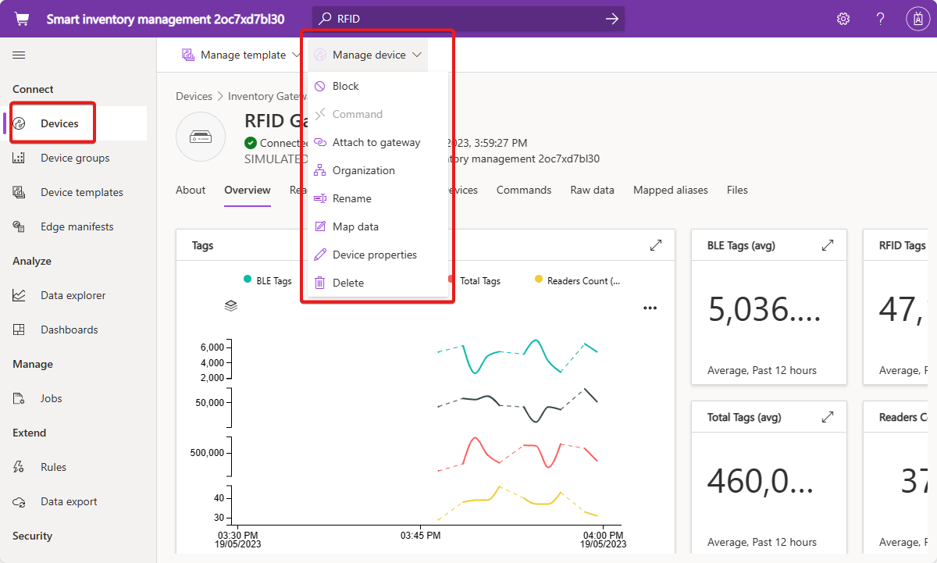
Task: Click the Device templates sidebar icon
Action: [20, 192]
